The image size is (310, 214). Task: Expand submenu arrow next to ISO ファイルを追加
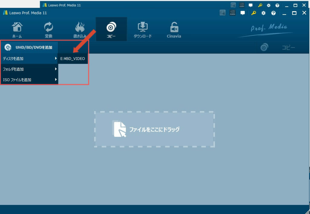click(56, 80)
